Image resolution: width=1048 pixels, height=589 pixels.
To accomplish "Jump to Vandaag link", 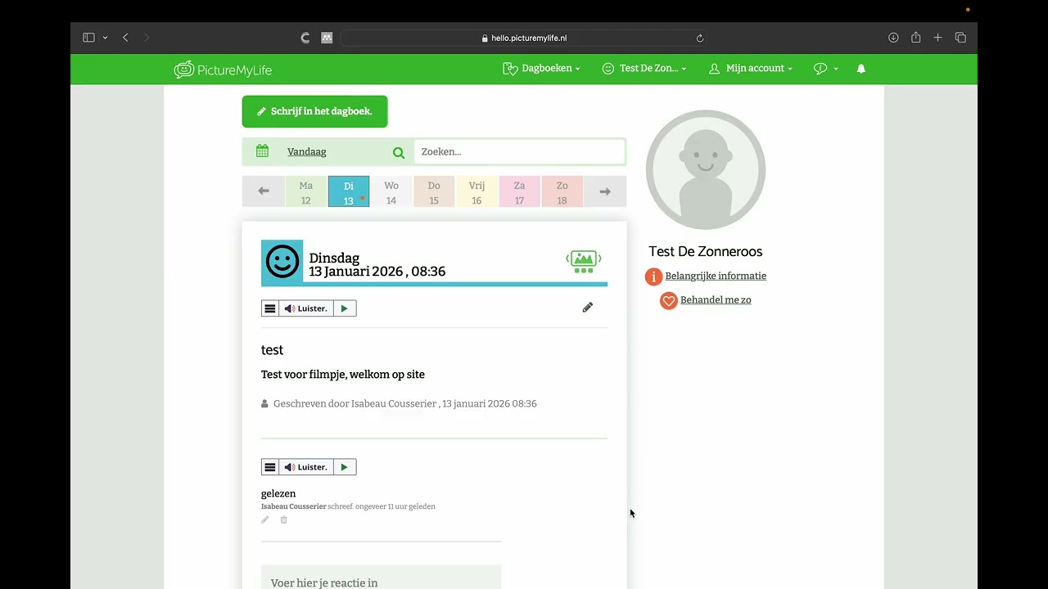I will [307, 152].
